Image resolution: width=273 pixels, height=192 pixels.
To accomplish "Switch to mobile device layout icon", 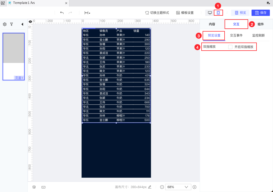I will (x=218, y=13).
